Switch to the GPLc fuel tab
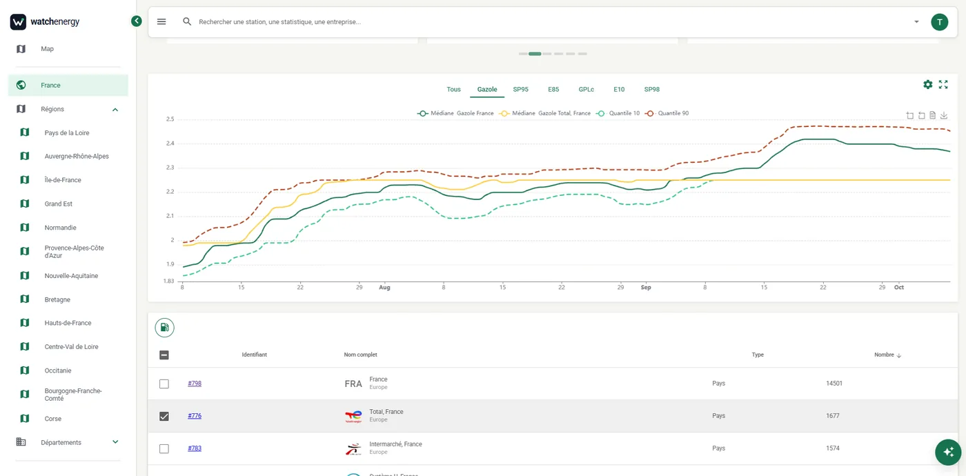This screenshot has width=966, height=476. (586, 90)
